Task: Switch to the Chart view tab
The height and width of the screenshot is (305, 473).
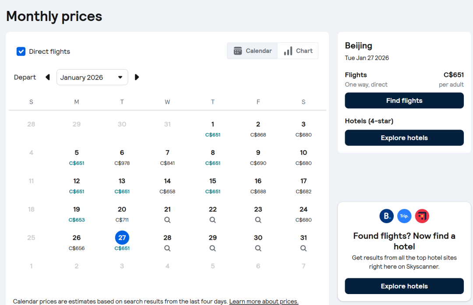Action: [x=298, y=51]
